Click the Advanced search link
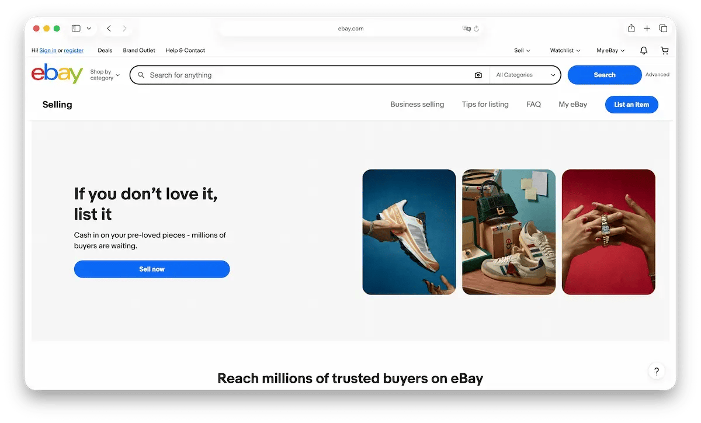 [x=657, y=75]
